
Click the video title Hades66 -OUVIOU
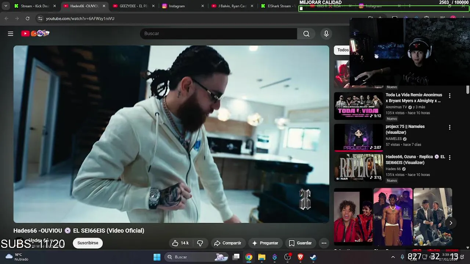[79, 231]
